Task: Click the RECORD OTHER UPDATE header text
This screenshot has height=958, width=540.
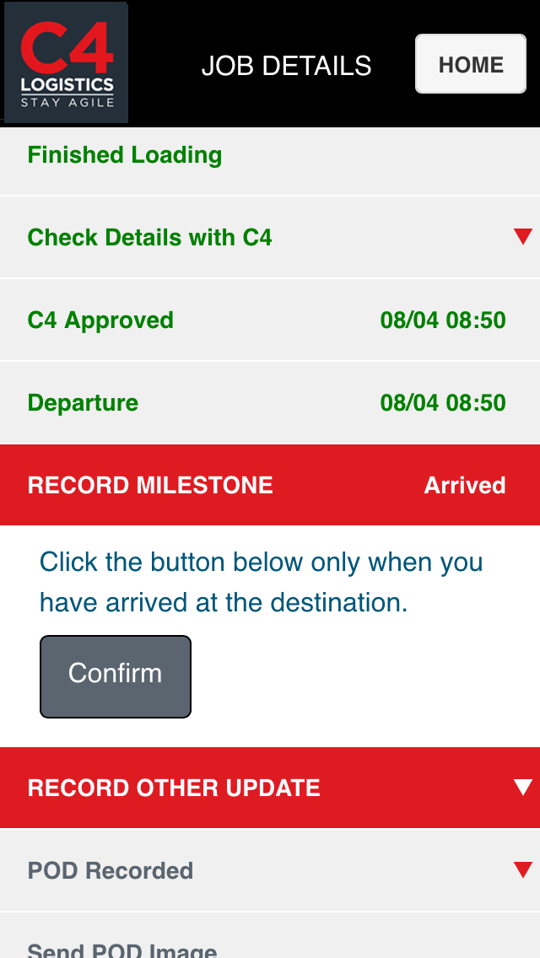Action: (x=174, y=788)
